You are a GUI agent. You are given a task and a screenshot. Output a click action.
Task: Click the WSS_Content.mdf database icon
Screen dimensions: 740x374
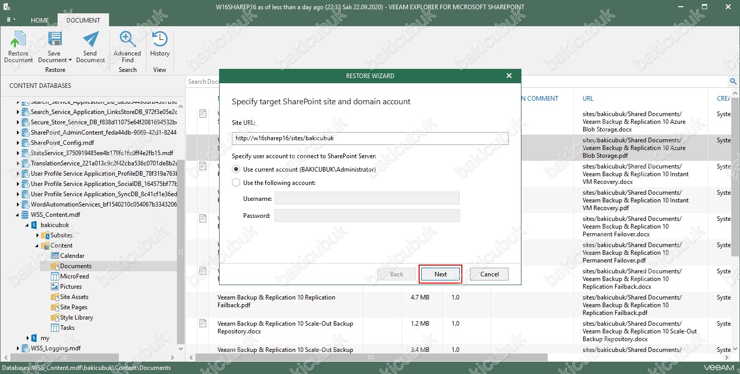tap(25, 215)
